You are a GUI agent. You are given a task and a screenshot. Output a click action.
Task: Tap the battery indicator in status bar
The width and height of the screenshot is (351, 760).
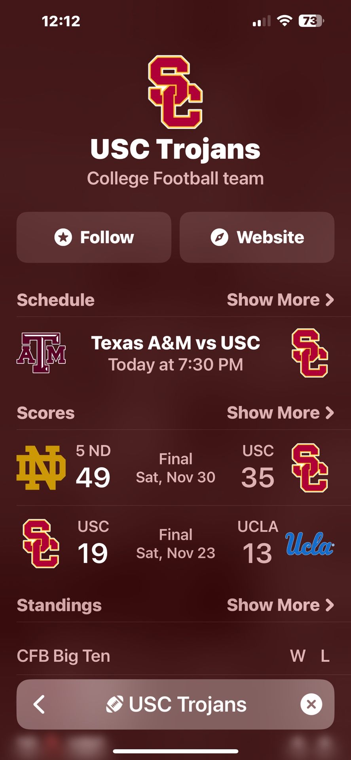pos(311,21)
